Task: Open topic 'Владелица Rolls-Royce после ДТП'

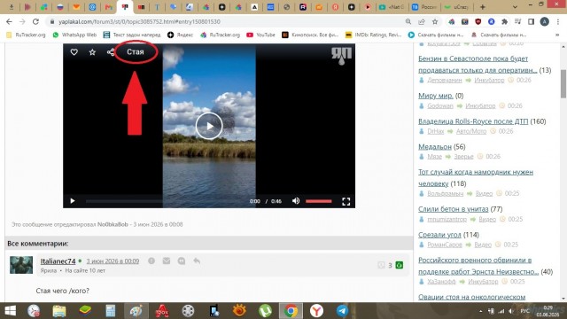Action: pos(473,121)
